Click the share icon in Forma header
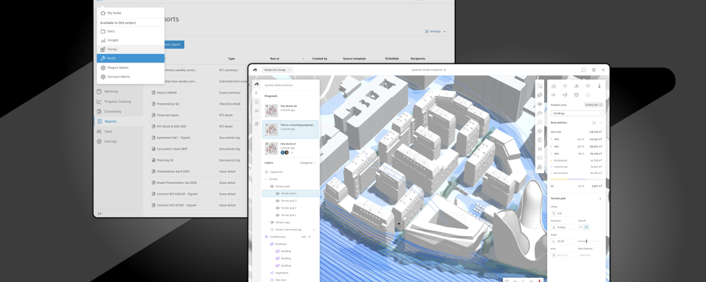The image size is (706, 282). pos(603,70)
